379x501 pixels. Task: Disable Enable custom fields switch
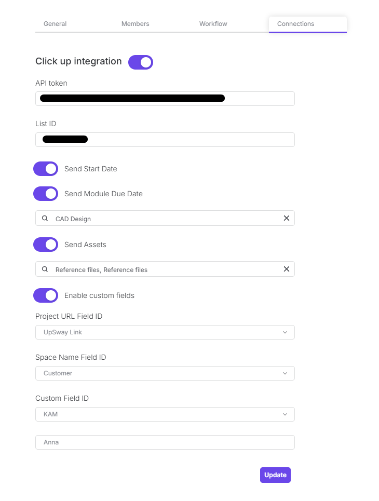click(46, 295)
